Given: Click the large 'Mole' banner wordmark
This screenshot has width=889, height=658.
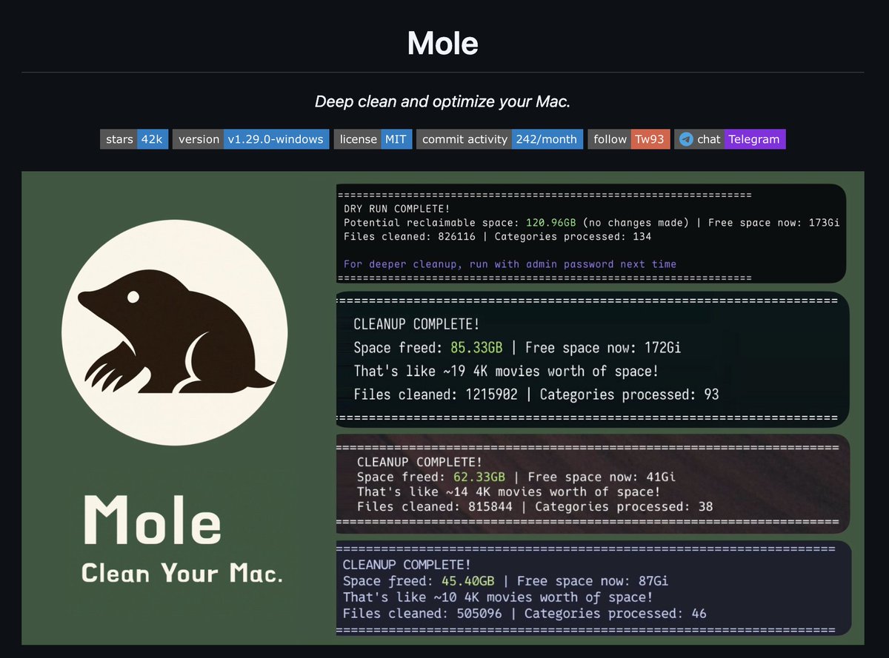Looking at the screenshot, I should (x=152, y=519).
